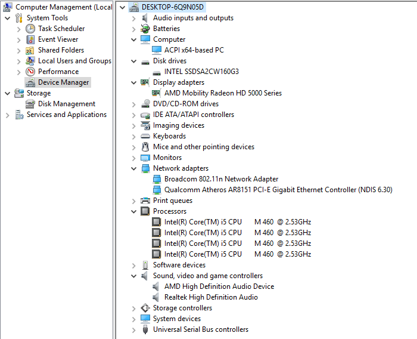Click the Event Viewer label
The height and width of the screenshot is (339, 417).
(58, 39)
